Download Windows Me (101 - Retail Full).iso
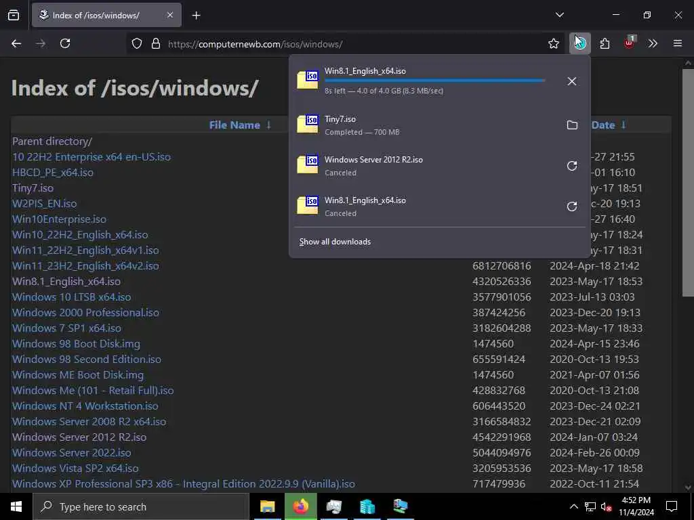The width and height of the screenshot is (694, 520). point(93,391)
